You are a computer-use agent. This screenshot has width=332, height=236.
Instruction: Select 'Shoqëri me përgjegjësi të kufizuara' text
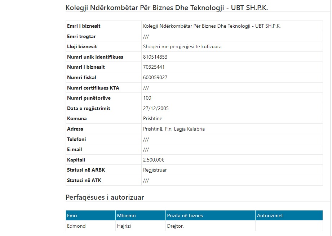point(182,47)
